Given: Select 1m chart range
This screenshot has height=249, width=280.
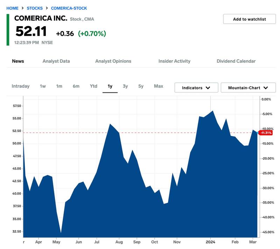Looking at the screenshot, I should pos(59,86).
